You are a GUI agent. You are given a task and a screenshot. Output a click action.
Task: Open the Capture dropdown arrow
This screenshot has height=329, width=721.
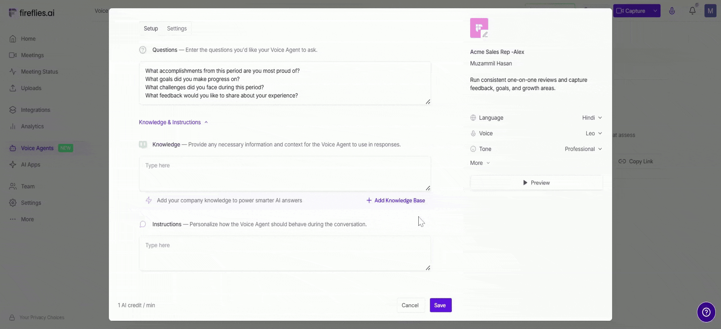pos(655,11)
